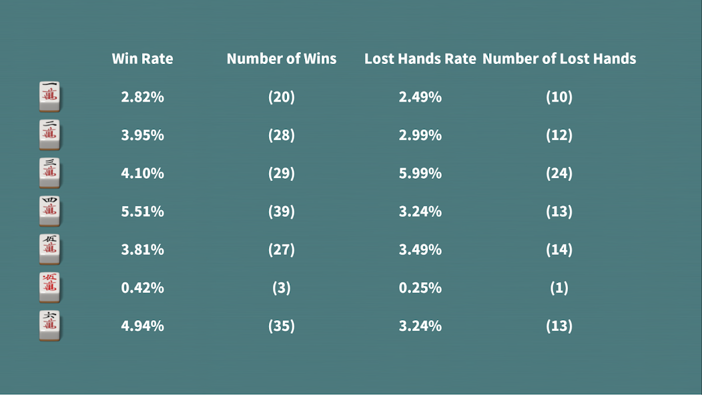Click the (35) wins count
Image resolution: width=702 pixels, height=395 pixels.
(282, 326)
